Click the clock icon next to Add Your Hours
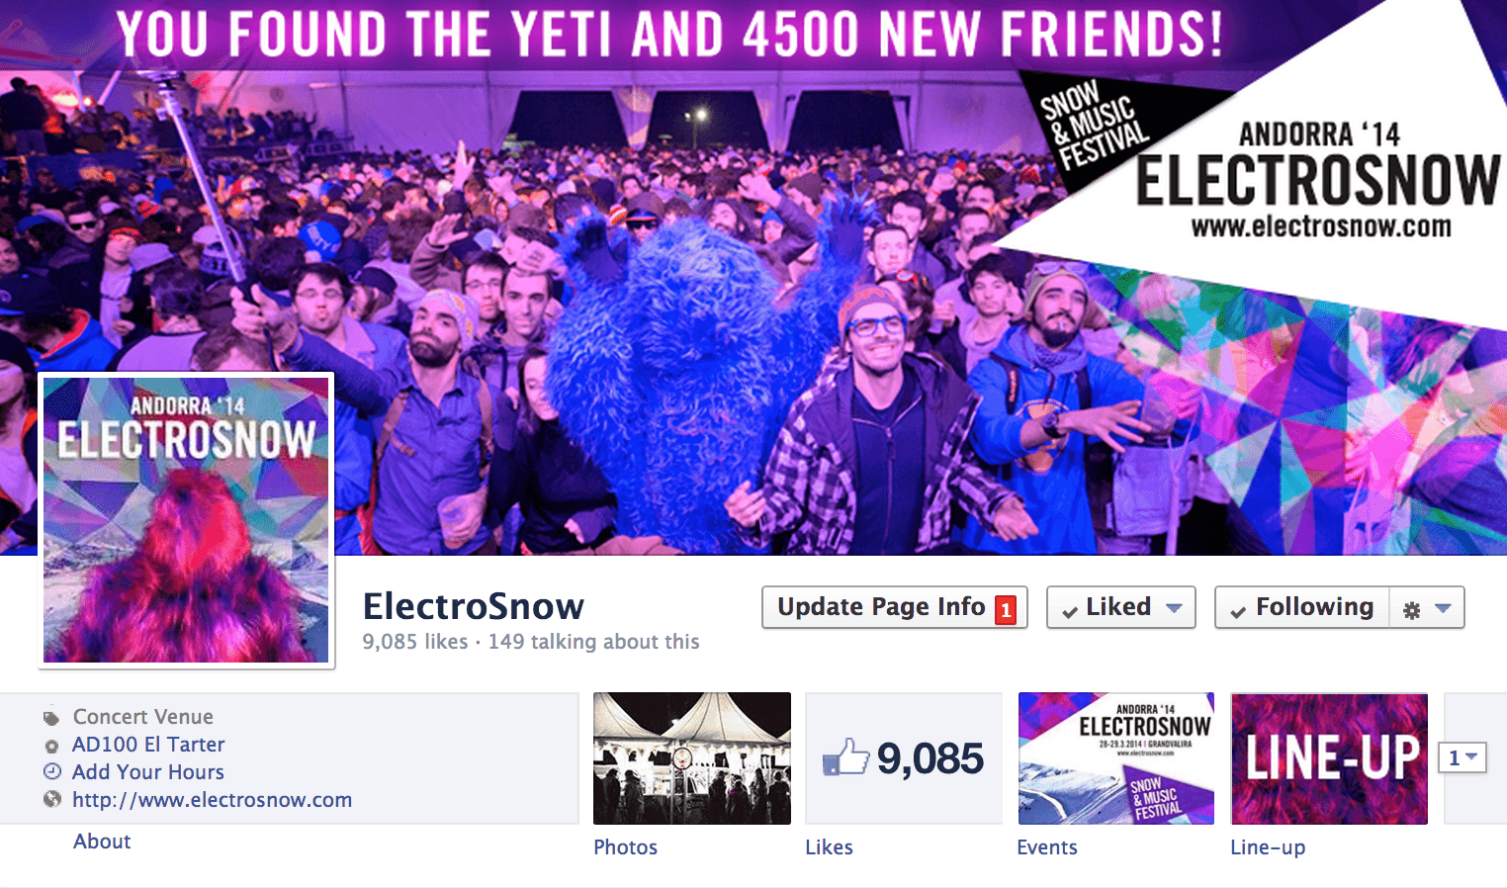1507x888 pixels. 51,771
